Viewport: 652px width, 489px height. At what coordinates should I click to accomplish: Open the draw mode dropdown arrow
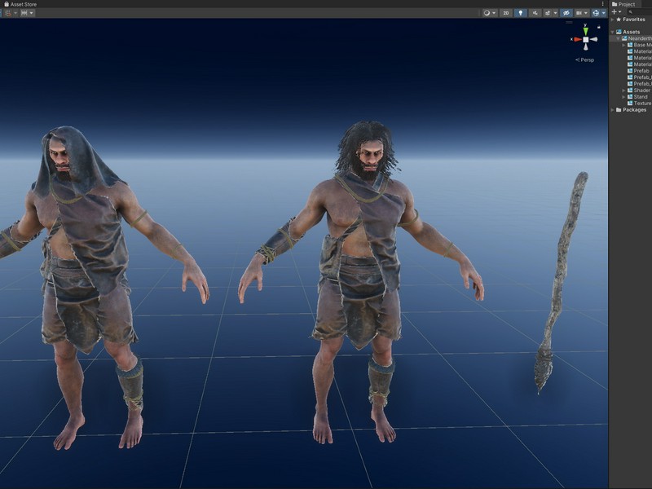494,13
